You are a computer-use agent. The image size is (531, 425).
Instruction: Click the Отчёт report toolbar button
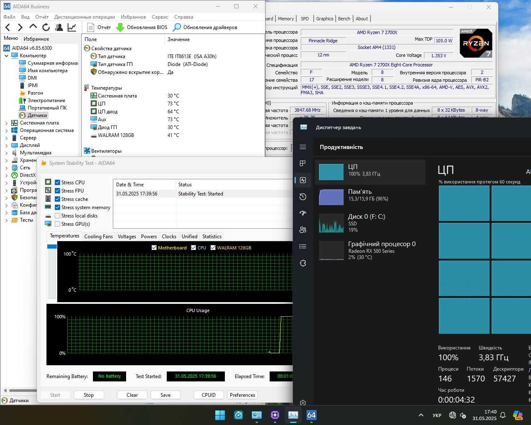(99, 27)
